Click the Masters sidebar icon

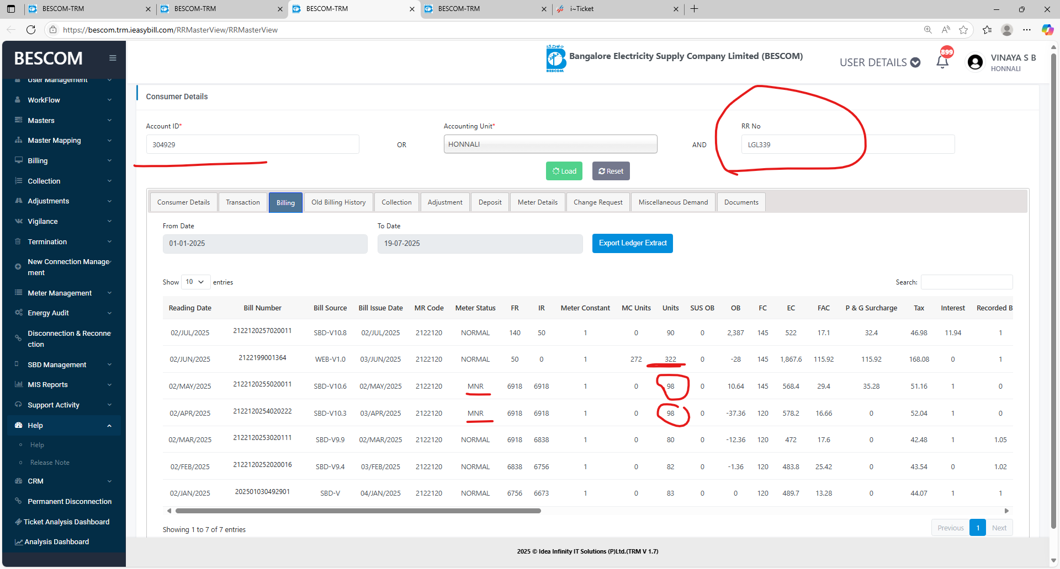pos(18,120)
